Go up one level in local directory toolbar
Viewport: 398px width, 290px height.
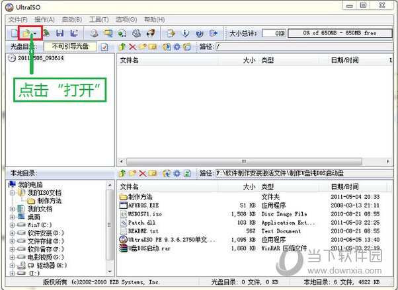click(122, 173)
